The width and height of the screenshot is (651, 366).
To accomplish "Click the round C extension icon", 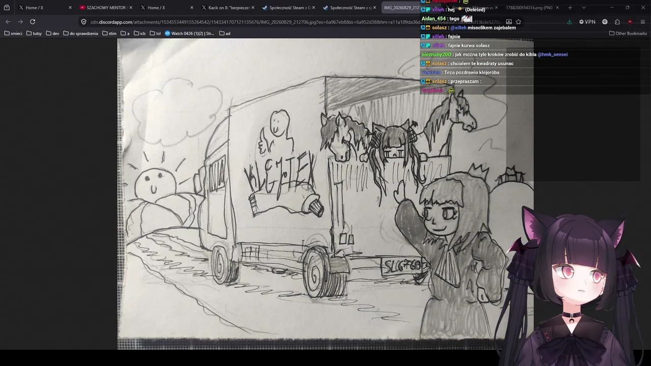I will [605, 22].
